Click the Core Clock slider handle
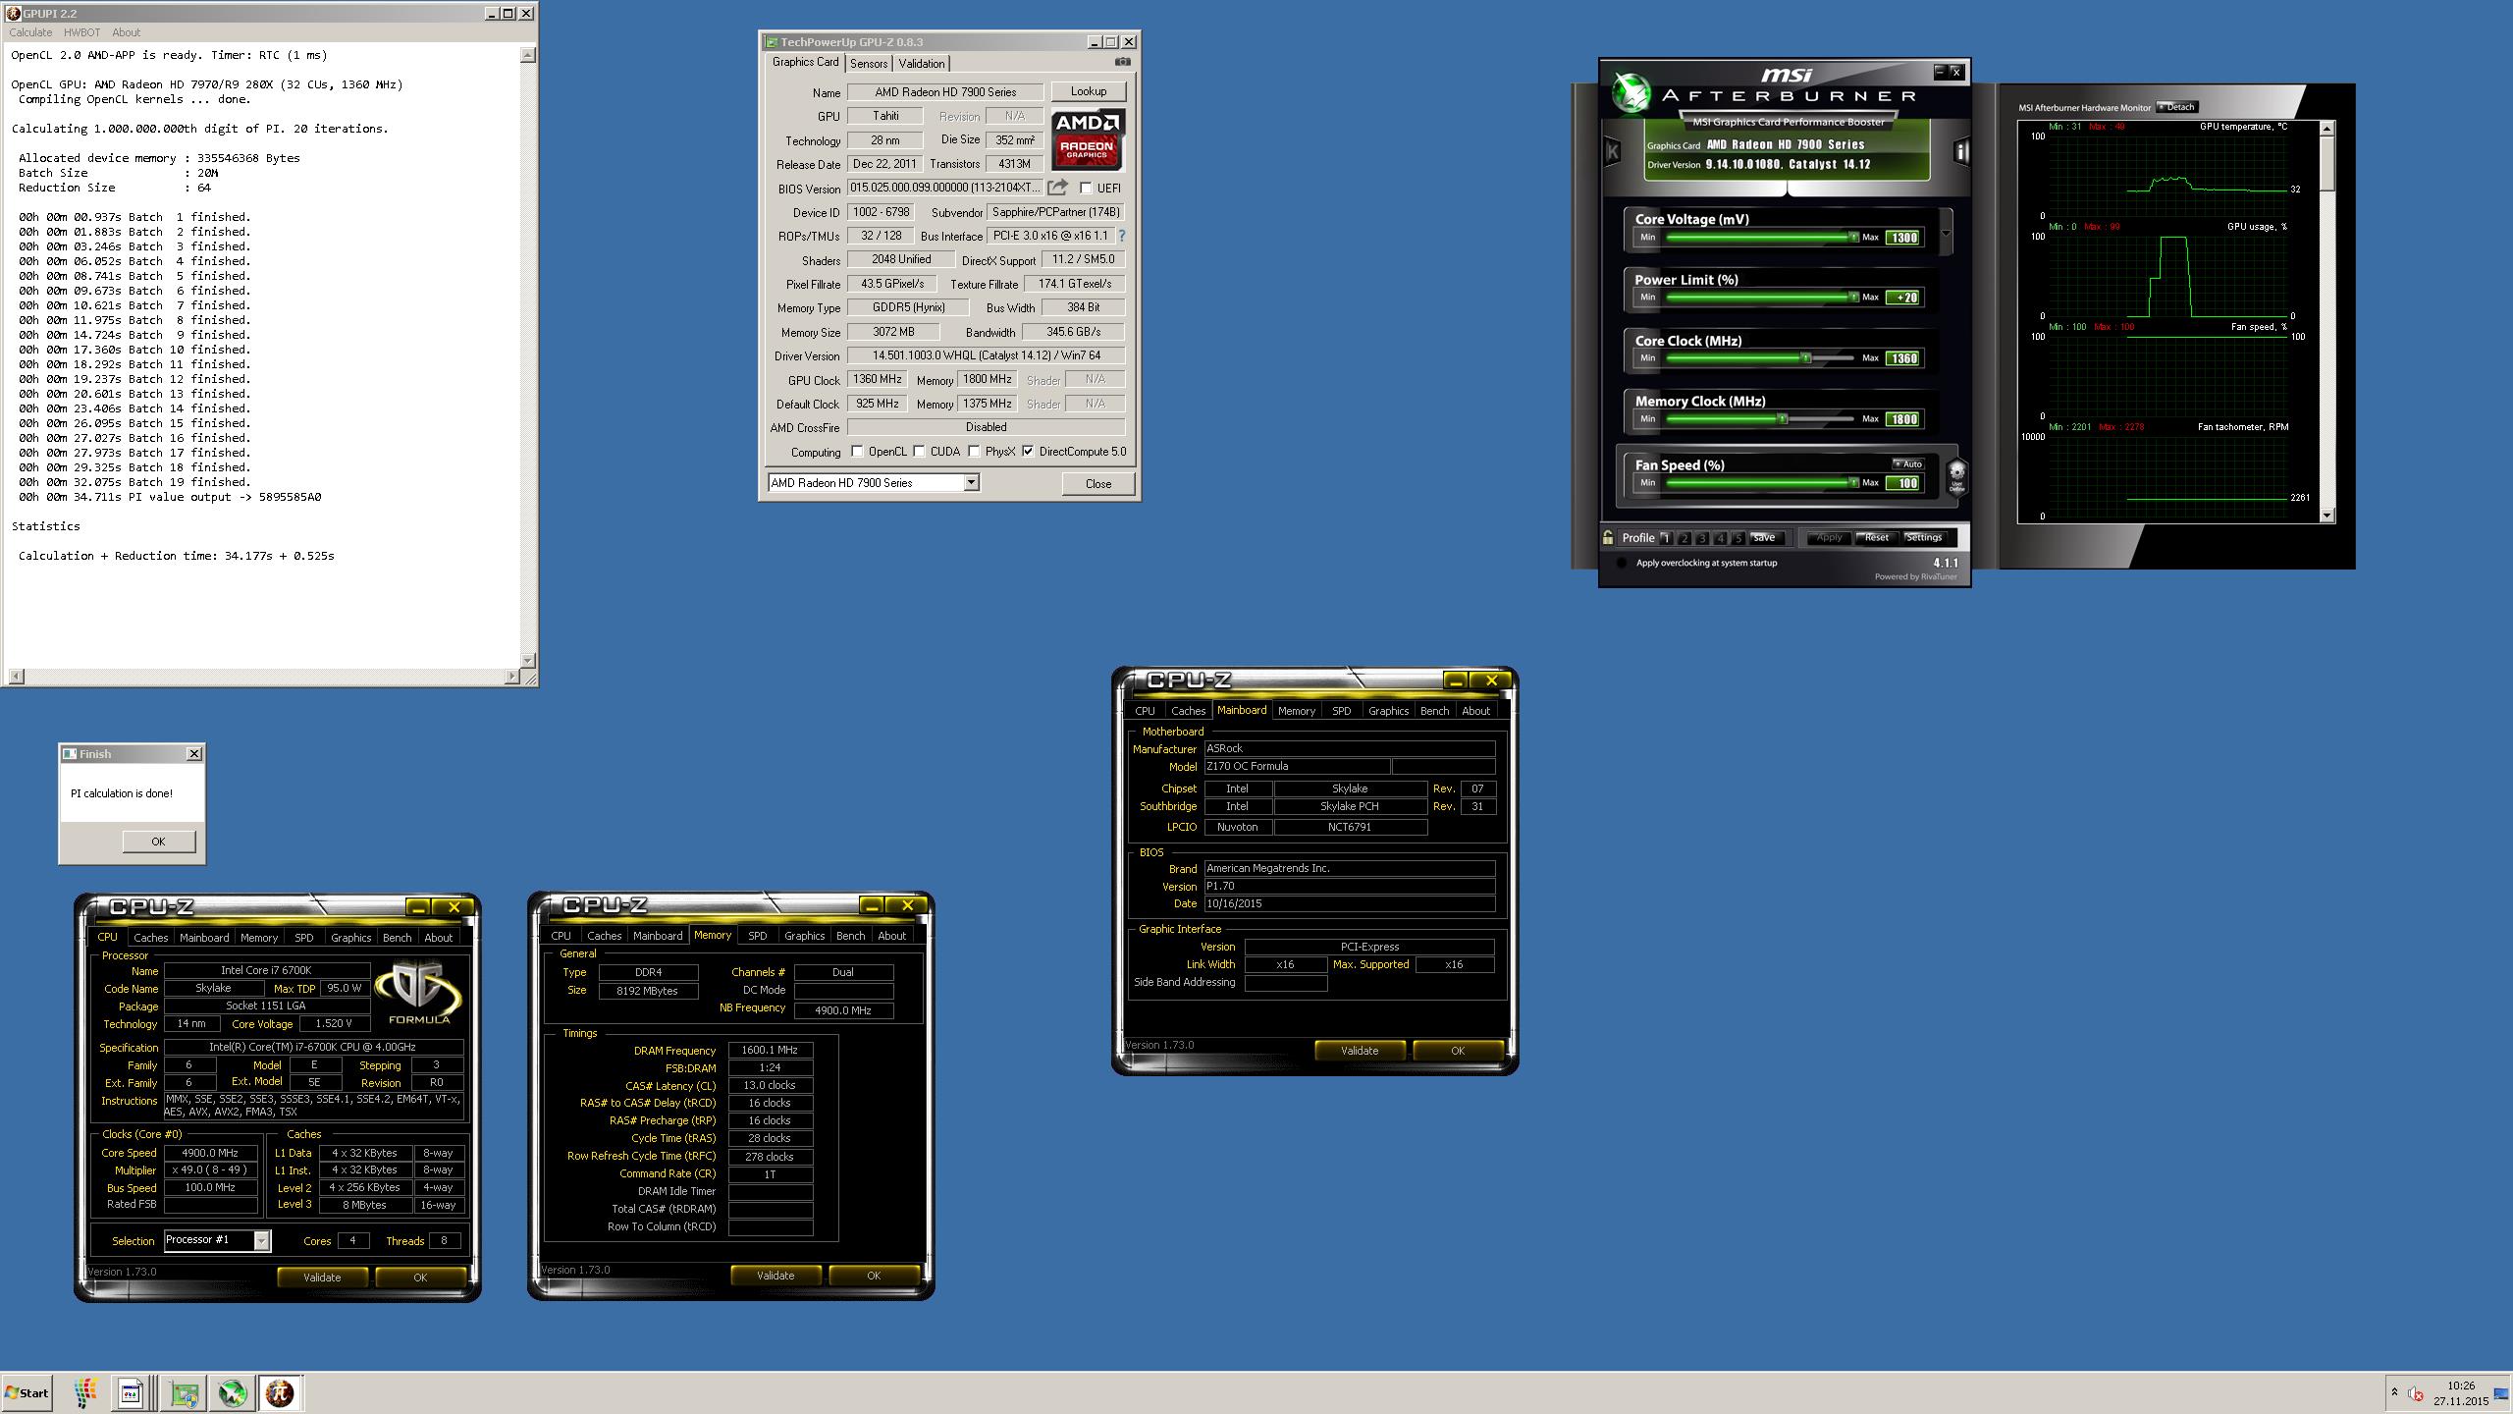Screen dimensions: 2513x1414 click(1805, 358)
